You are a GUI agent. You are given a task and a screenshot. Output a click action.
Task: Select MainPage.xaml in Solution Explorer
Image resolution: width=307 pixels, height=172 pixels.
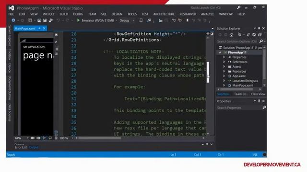click(x=243, y=85)
